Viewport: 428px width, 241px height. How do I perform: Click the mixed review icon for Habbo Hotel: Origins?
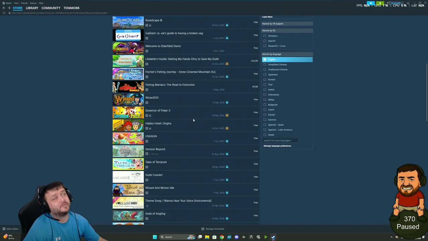227,128
